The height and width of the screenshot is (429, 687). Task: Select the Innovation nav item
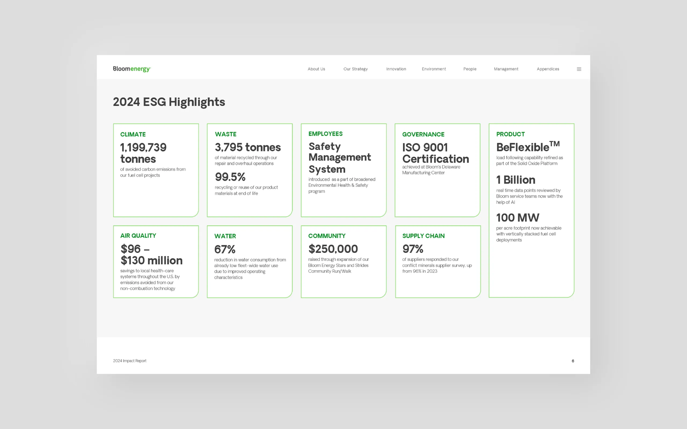click(396, 69)
